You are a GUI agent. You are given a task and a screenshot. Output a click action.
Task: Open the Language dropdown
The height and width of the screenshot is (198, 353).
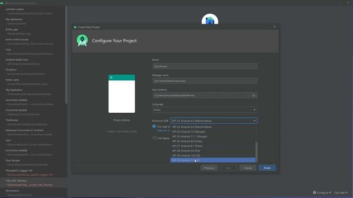205,110
